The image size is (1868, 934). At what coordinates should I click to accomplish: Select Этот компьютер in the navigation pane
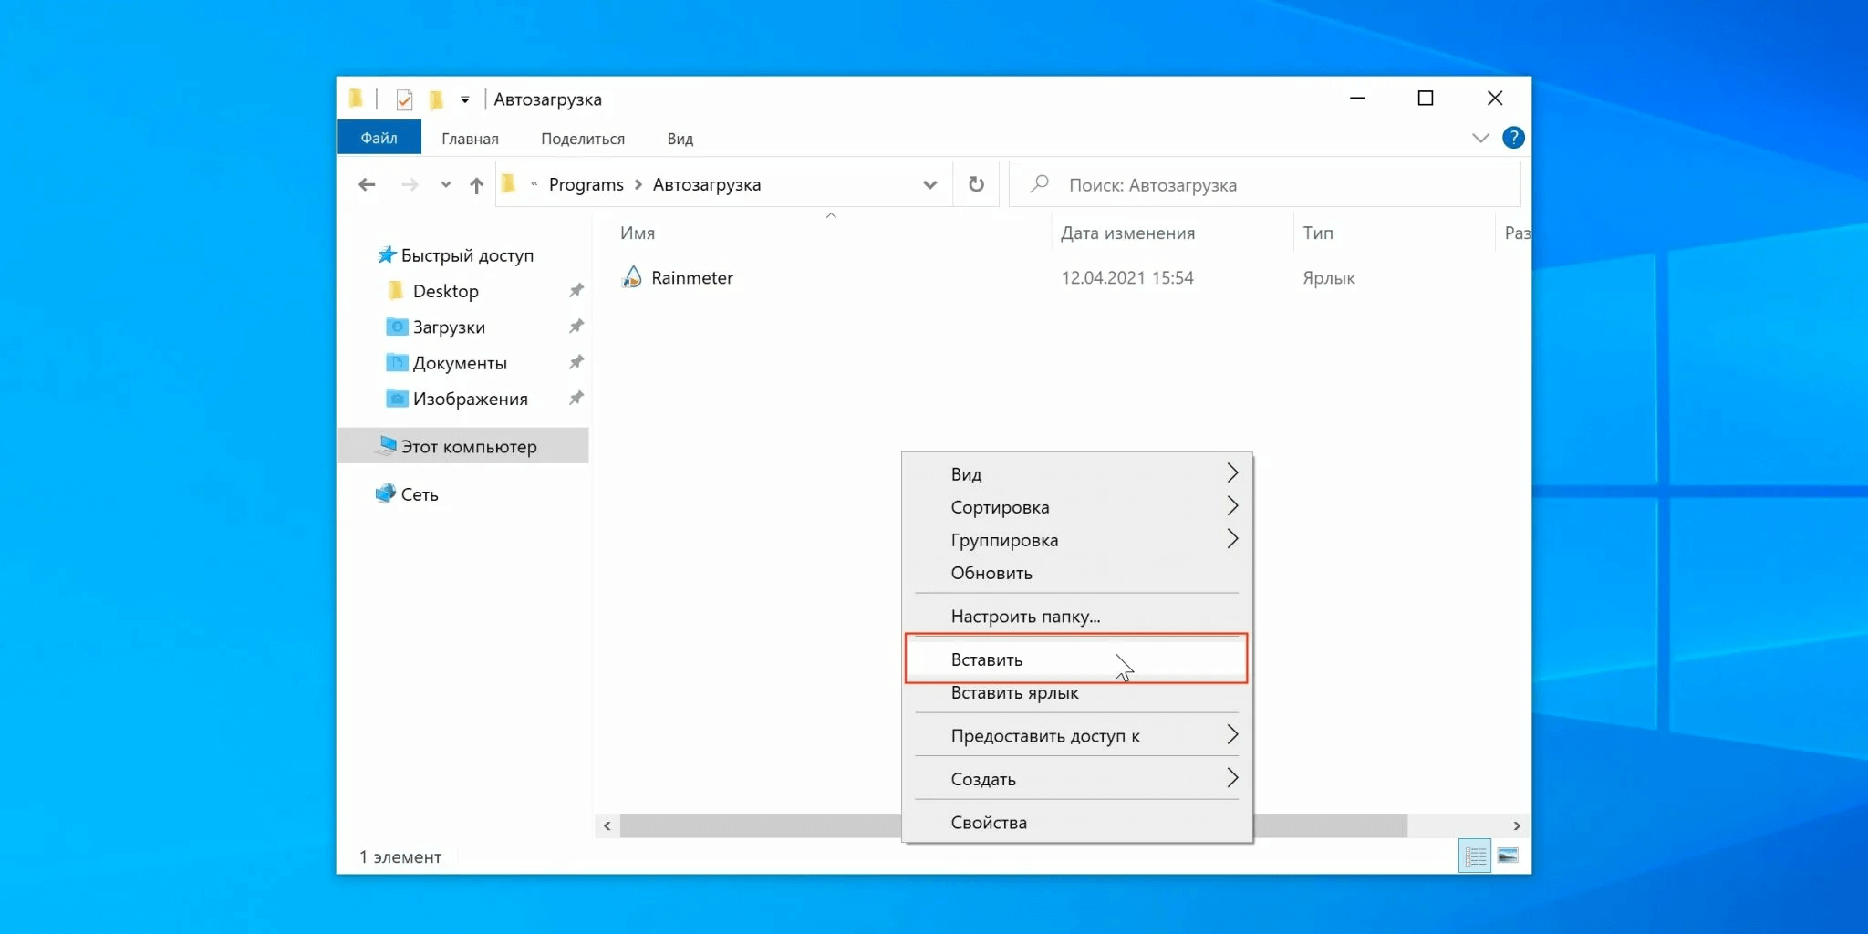click(469, 447)
